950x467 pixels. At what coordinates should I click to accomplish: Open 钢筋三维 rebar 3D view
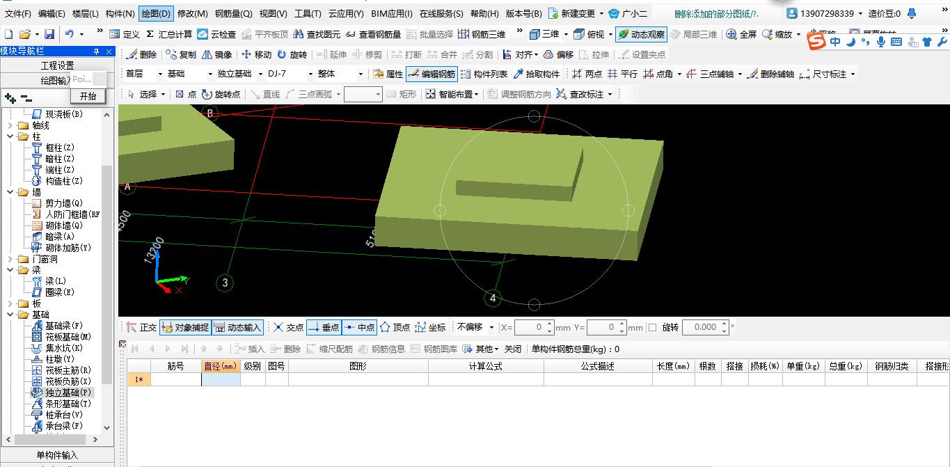pyautogui.click(x=482, y=34)
